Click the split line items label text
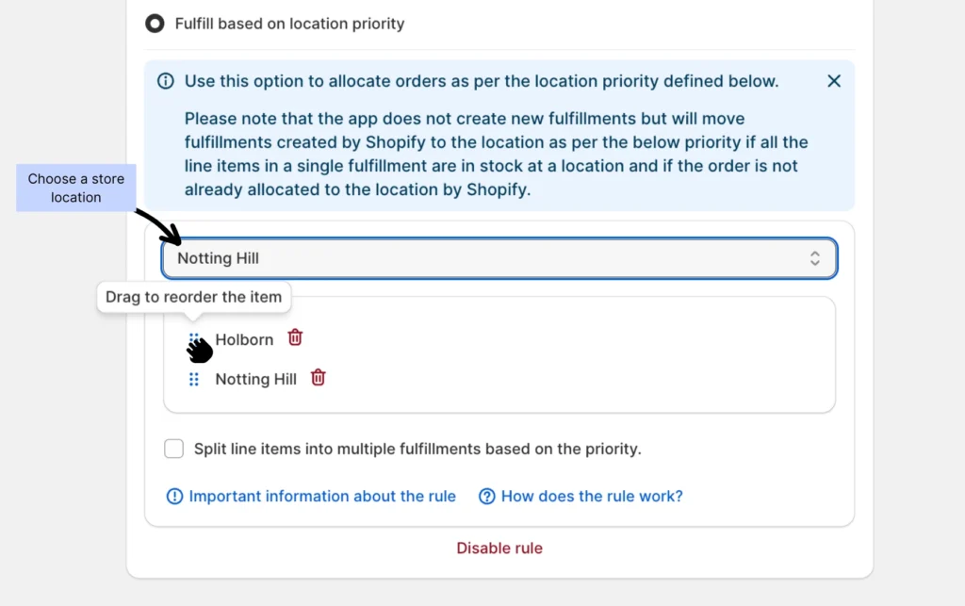Image resolution: width=965 pixels, height=606 pixels. tap(417, 450)
